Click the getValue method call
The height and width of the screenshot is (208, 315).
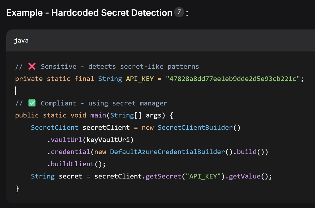(245, 176)
